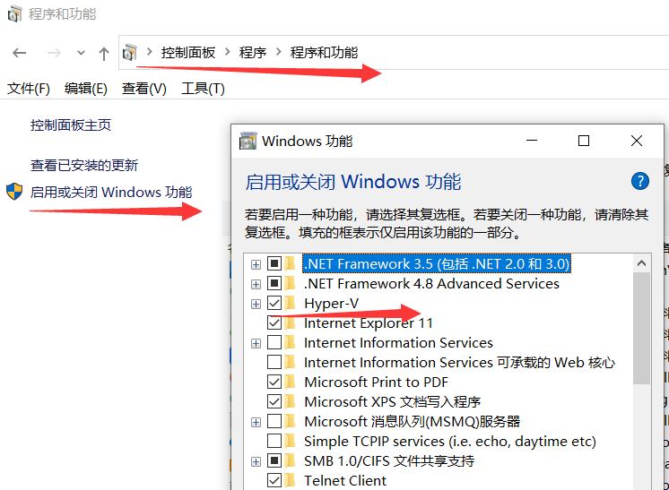Viewport: 669px width, 490px height.
Task: Open the 查看(V) menu
Action: 143,89
